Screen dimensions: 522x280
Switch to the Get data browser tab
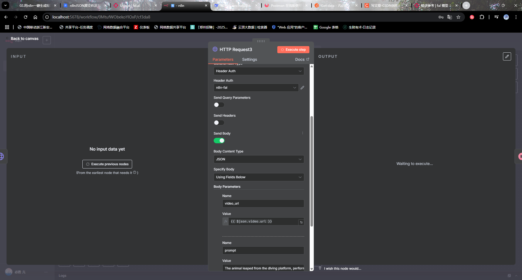[336, 5]
